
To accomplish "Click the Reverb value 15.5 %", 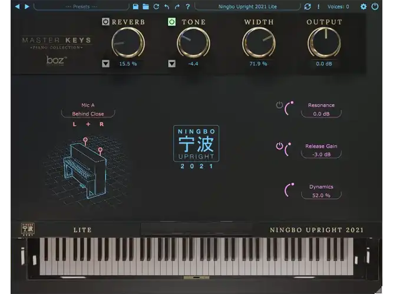I will pyautogui.click(x=128, y=64).
